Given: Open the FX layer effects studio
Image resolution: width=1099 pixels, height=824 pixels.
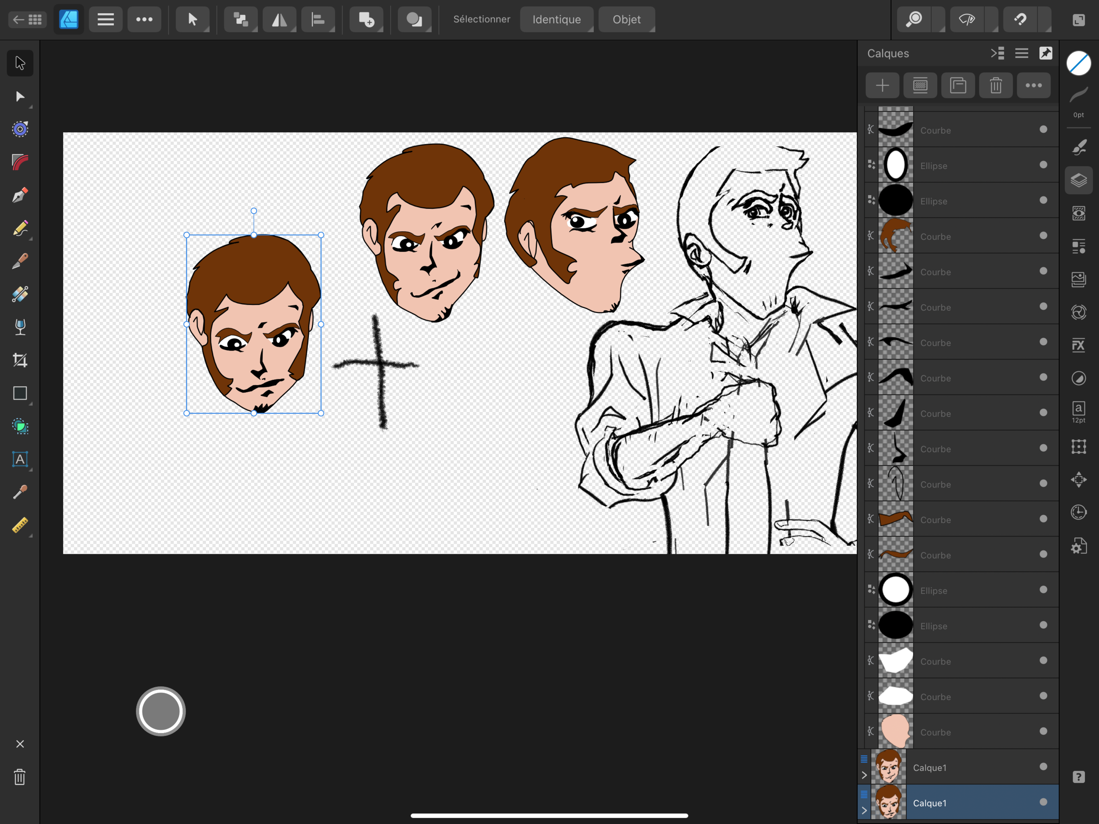Looking at the screenshot, I should 1078,345.
